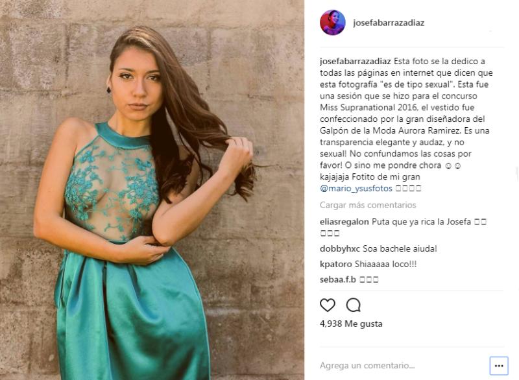The height and width of the screenshot is (380, 519).
Task: Click the caption text about Miss Supranational
Action: (x=406, y=125)
